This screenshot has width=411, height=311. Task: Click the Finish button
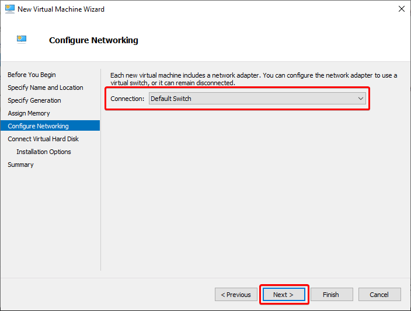332,295
